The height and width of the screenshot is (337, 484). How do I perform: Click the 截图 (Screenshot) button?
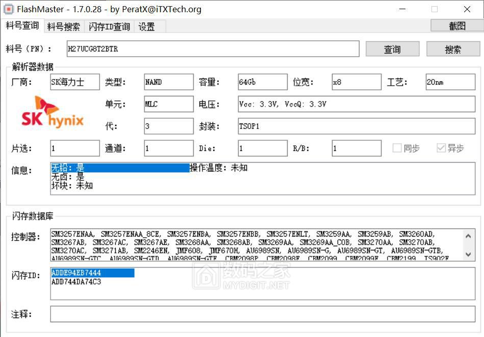coord(455,25)
